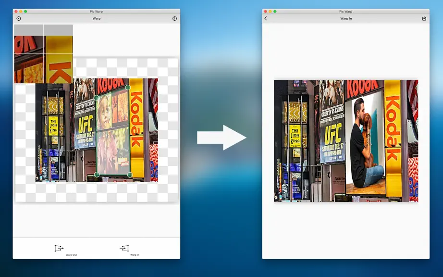Click the "Warp" header title in left window
The height and width of the screenshot is (277, 443).
pos(97,18)
